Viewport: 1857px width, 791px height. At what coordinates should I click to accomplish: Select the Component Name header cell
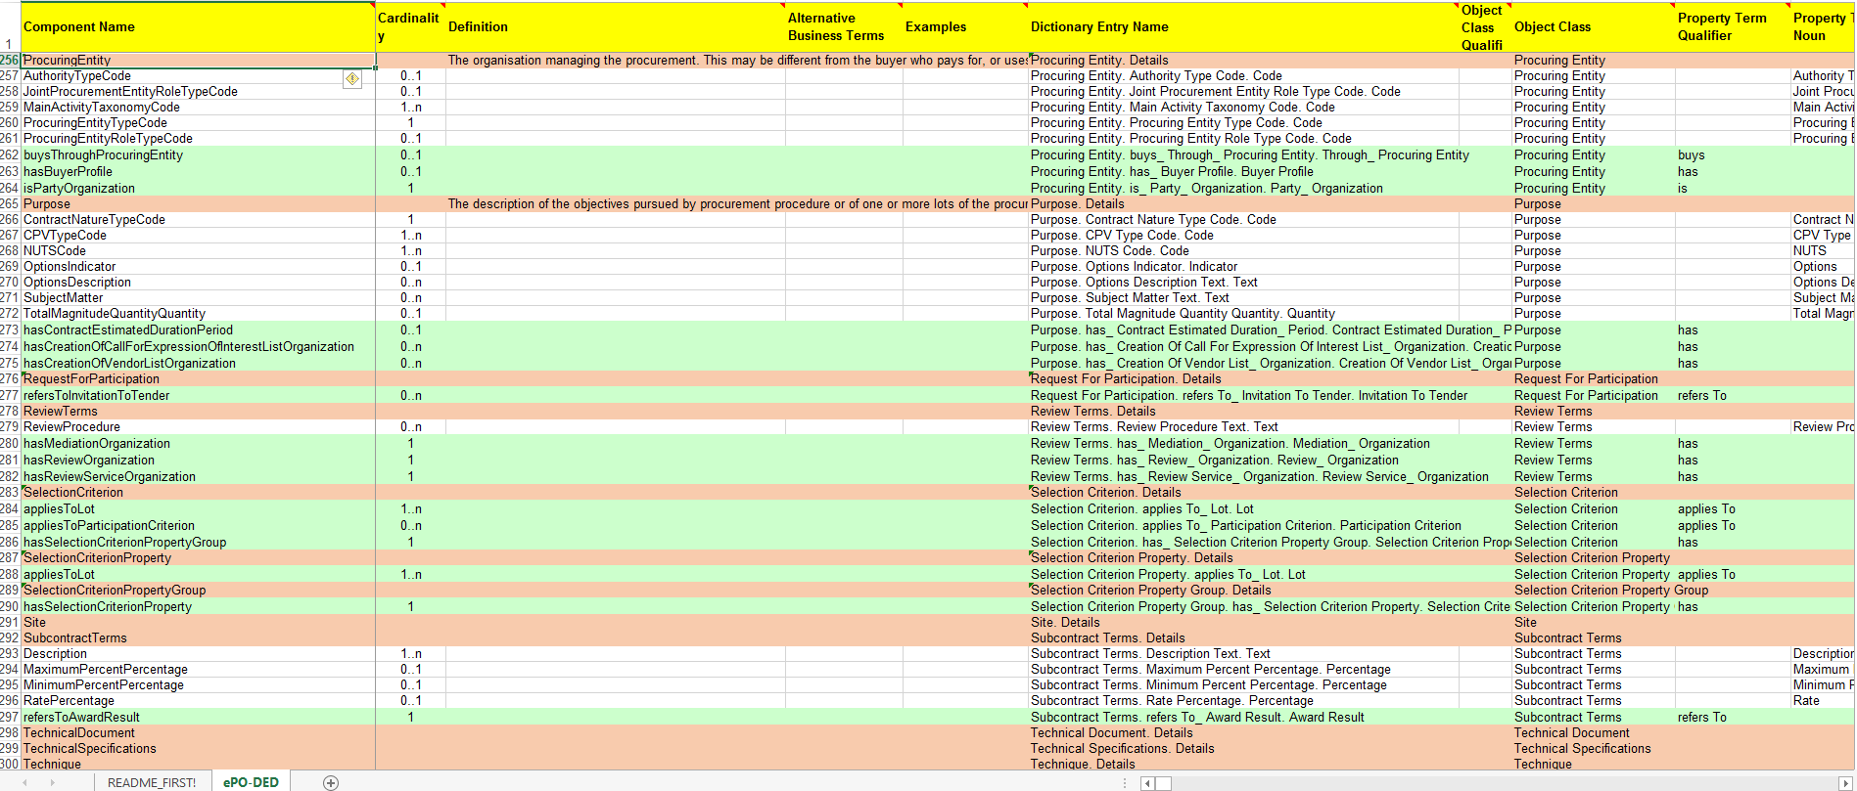point(198,27)
